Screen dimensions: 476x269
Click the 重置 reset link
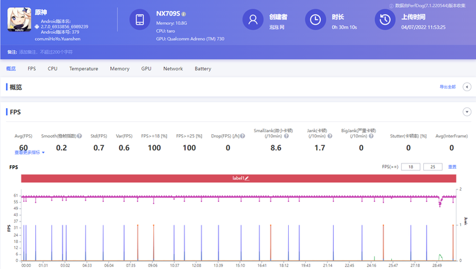[x=452, y=167]
